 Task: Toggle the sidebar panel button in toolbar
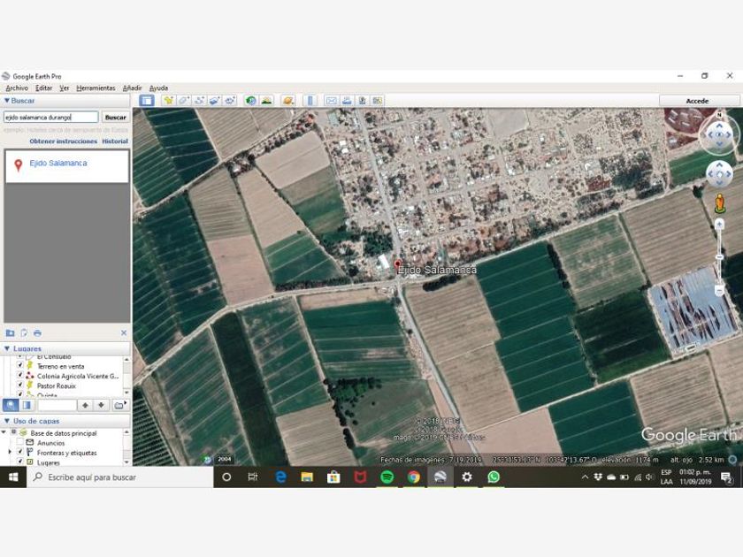147,101
